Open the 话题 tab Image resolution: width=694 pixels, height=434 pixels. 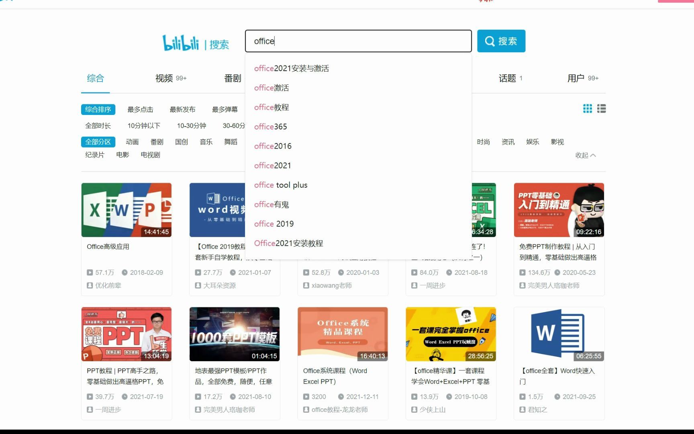click(x=510, y=78)
